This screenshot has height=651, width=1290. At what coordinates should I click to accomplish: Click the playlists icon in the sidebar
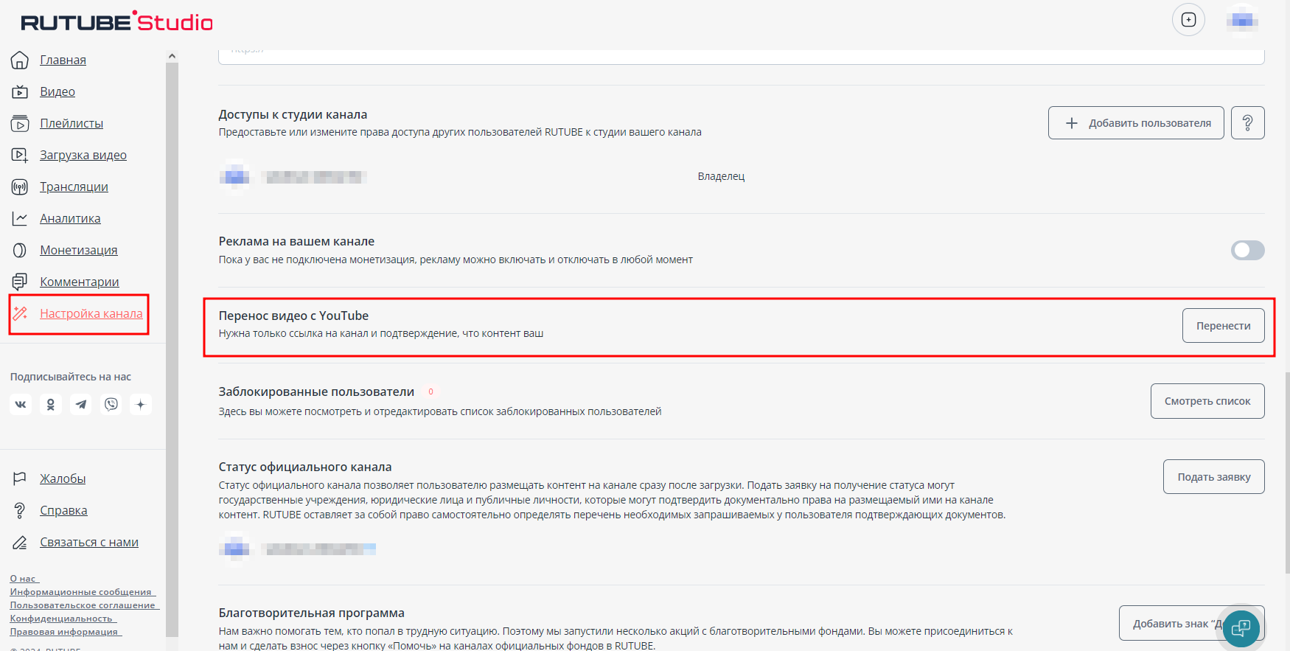click(x=20, y=123)
